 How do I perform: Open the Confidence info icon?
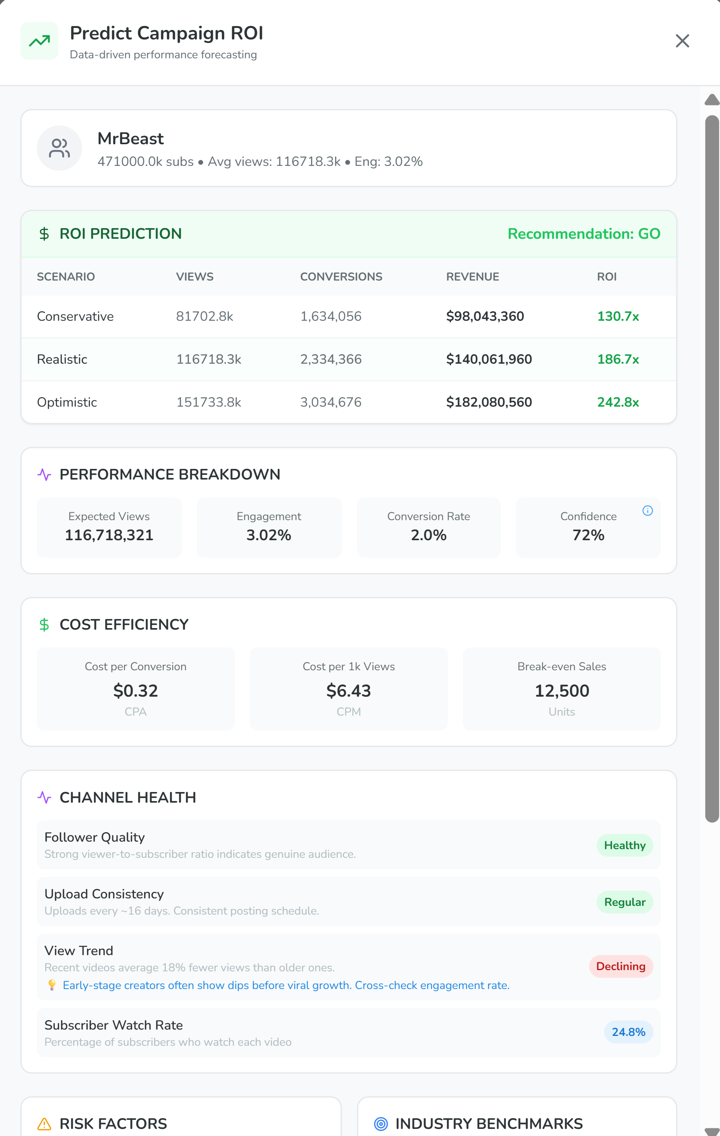click(x=647, y=510)
